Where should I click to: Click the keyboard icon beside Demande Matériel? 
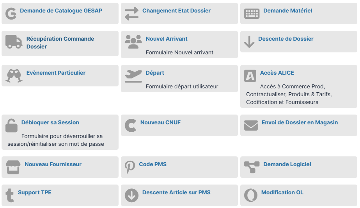(x=252, y=14)
